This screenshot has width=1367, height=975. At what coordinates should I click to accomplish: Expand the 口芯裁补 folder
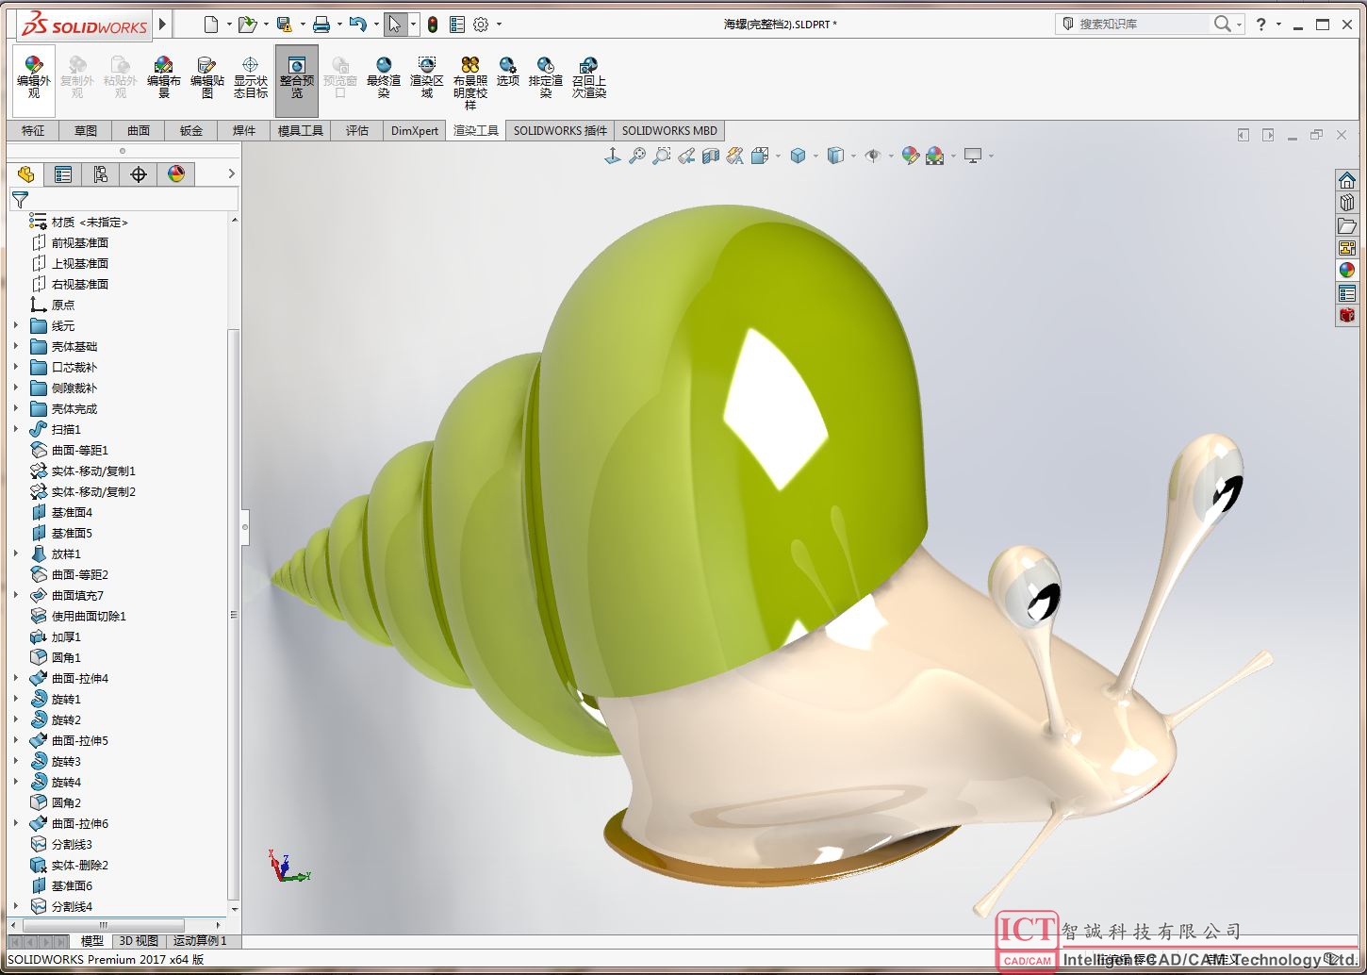15,367
